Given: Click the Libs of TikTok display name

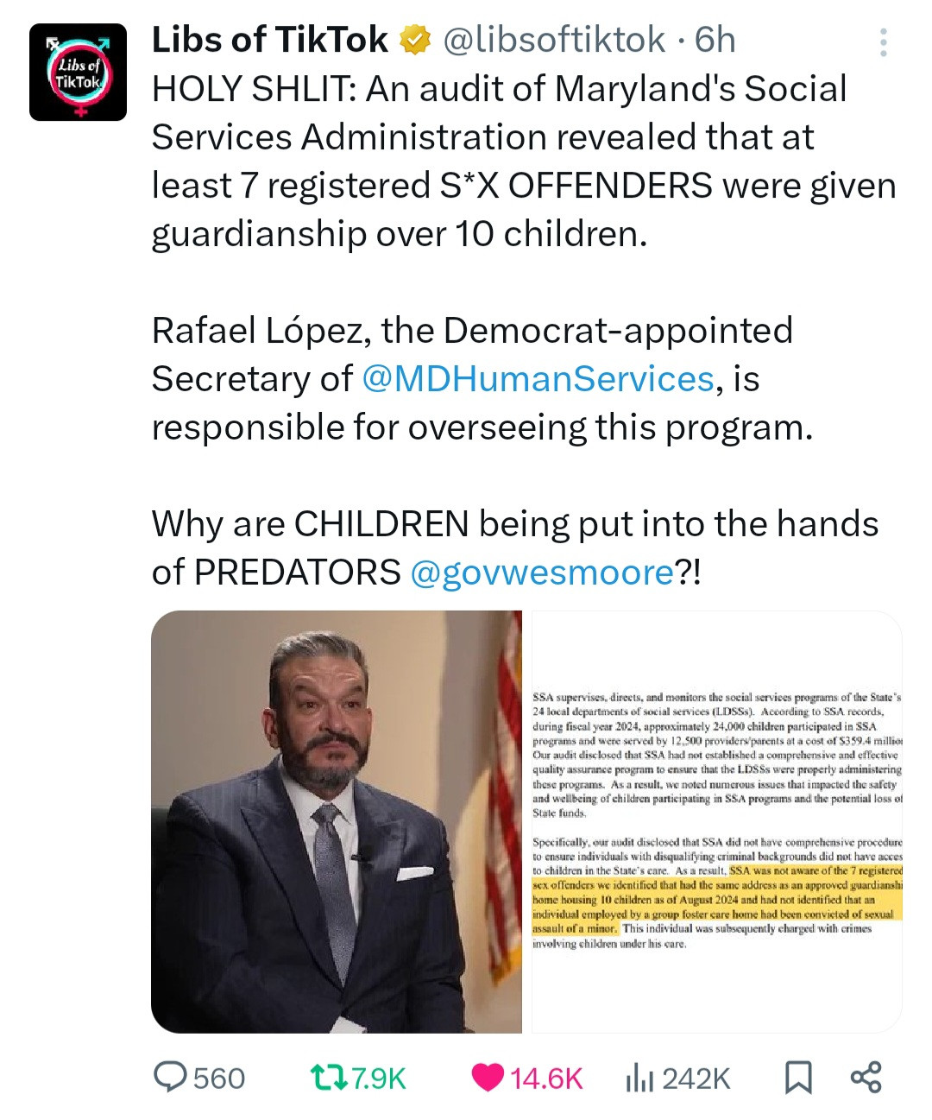Looking at the screenshot, I should click(x=269, y=40).
